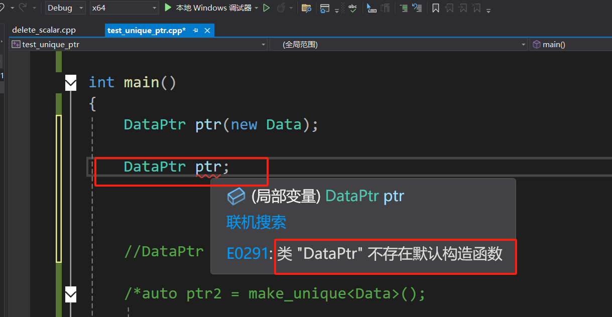This screenshot has width=612, height=317.
Task: Click the E0291 error code link
Action: 248,254
